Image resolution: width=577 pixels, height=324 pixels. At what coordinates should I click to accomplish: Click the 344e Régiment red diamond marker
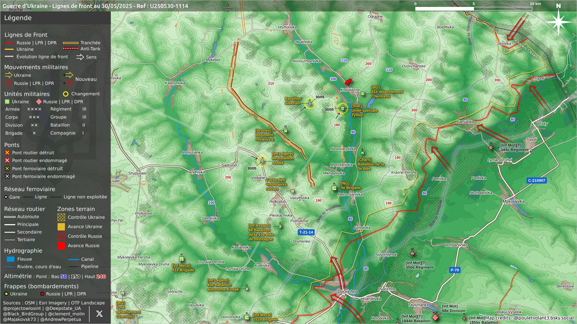[491, 148]
